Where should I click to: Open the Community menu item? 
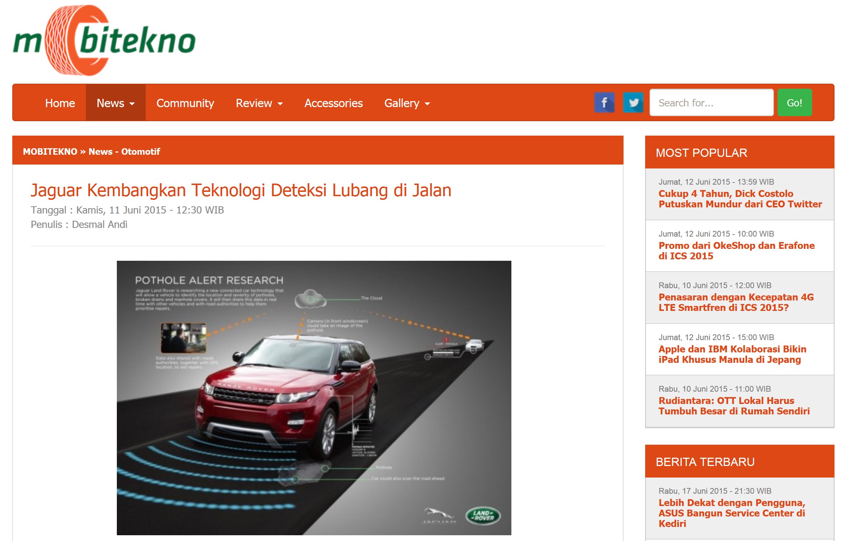pos(185,103)
